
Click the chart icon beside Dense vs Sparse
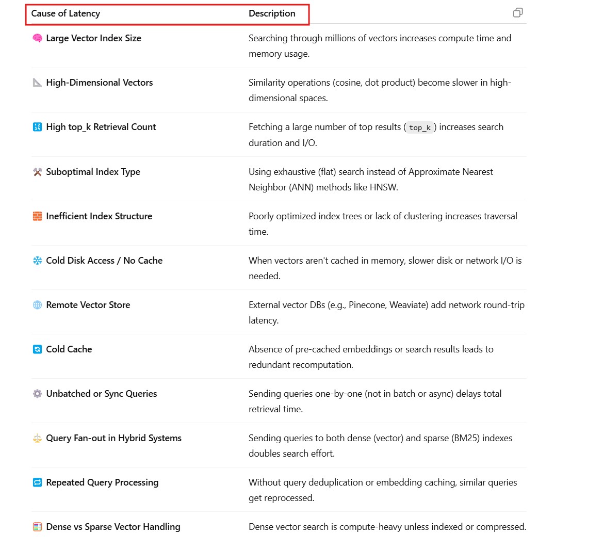[x=37, y=527]
